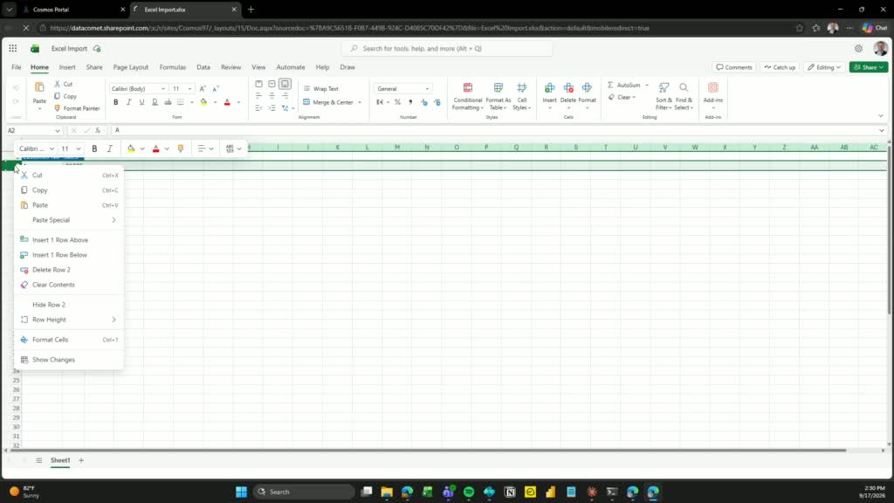The height and width of the screenshot is (503, 894).
Task: Open the Comments pane button
Action: 734,67
